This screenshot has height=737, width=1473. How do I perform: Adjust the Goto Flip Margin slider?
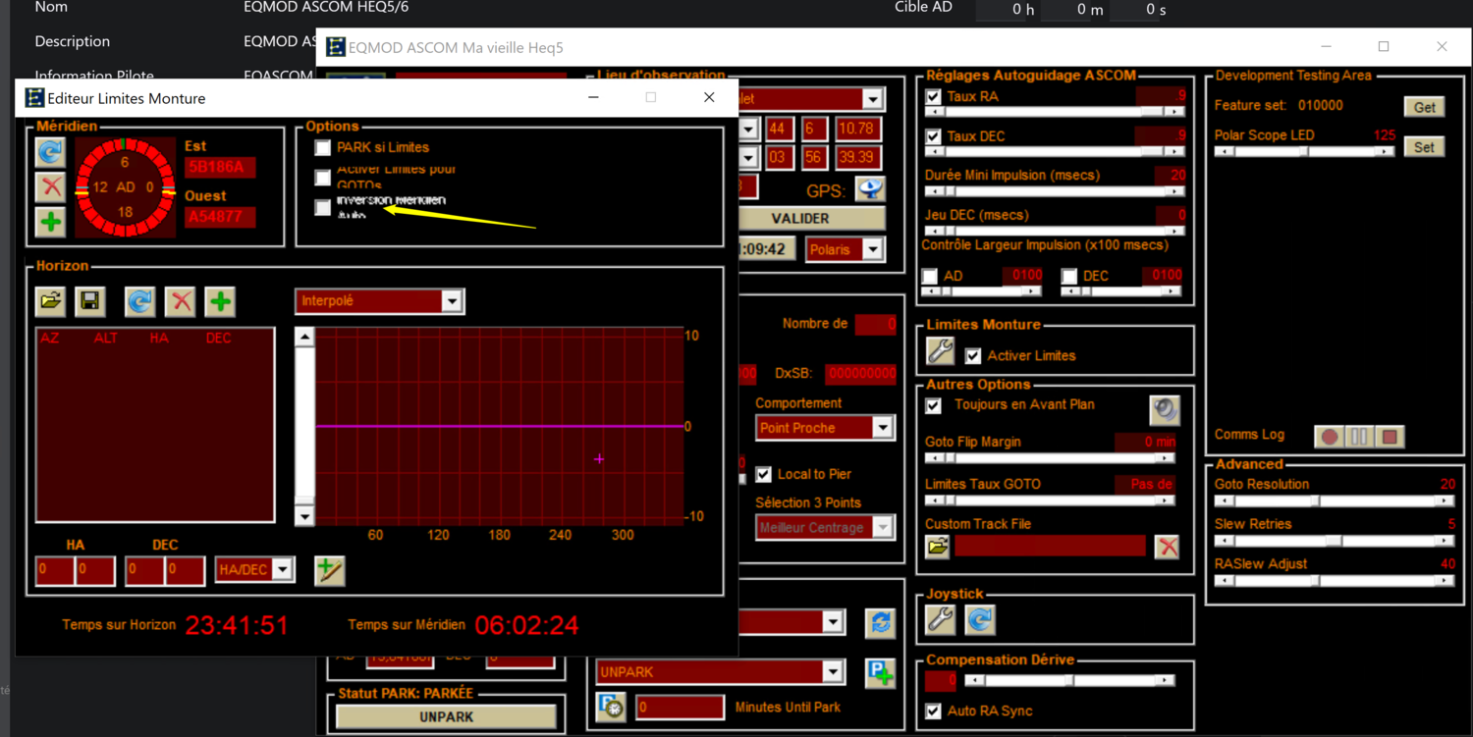[x=1050, y=458]
